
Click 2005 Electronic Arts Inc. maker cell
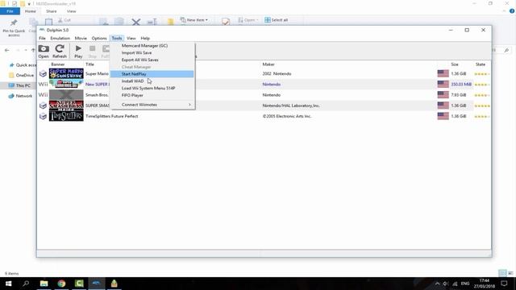click(x=287, y=116)
